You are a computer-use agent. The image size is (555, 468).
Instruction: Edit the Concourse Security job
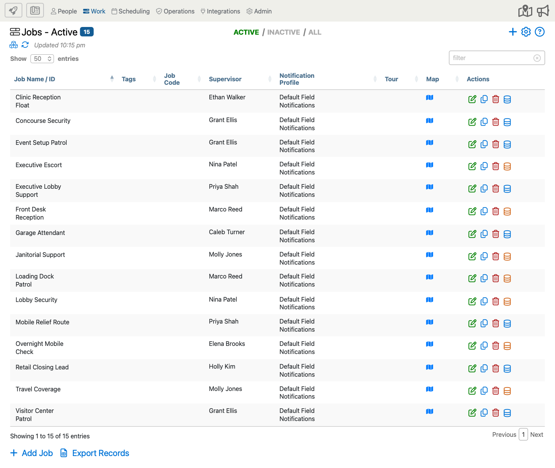tap(472, 122)
